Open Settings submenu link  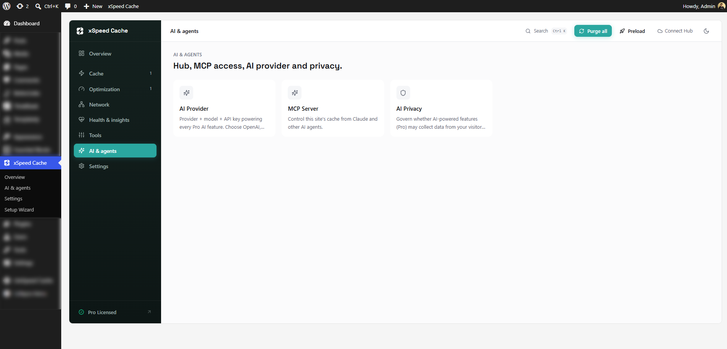coord(13,198)
